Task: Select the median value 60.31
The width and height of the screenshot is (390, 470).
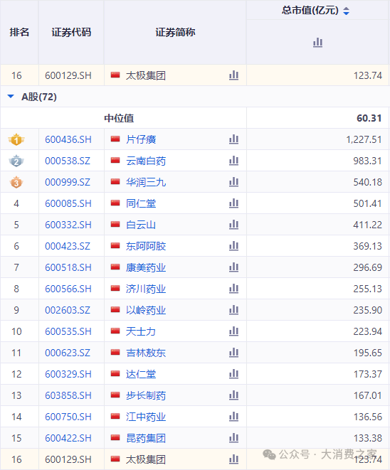Action: [x=369, y=118]
